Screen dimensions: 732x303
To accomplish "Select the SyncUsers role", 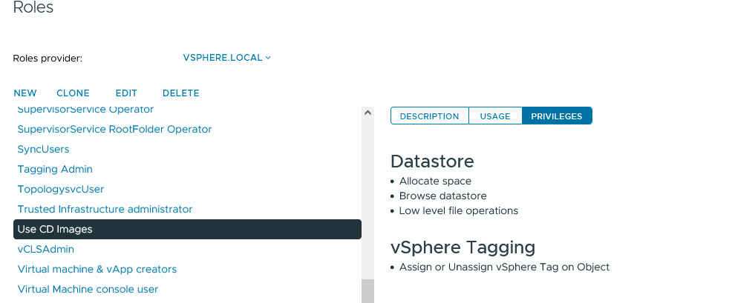I will click(43, 149).
